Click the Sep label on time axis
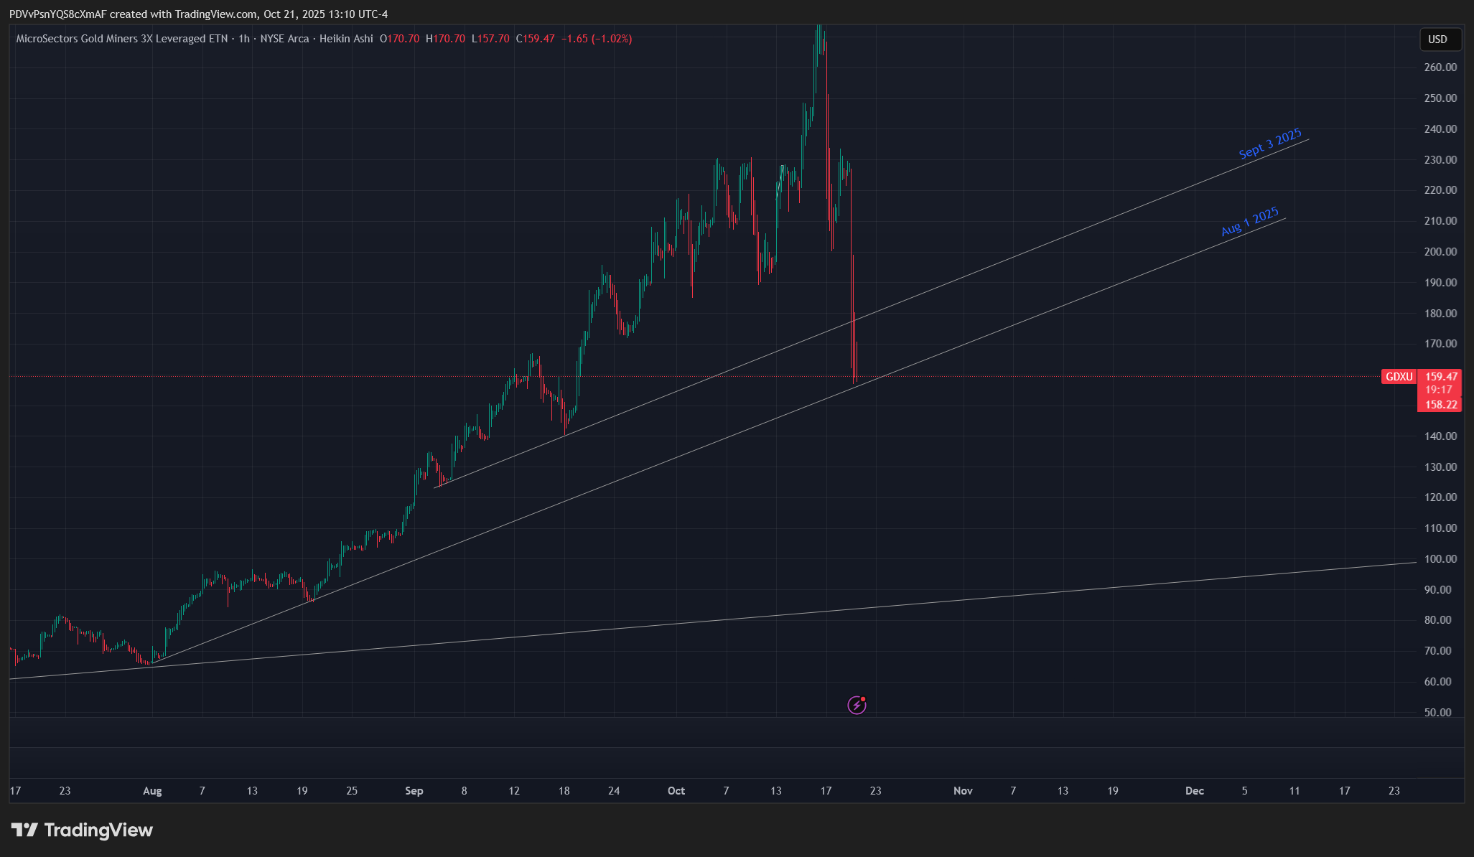 tap(414, 791)
